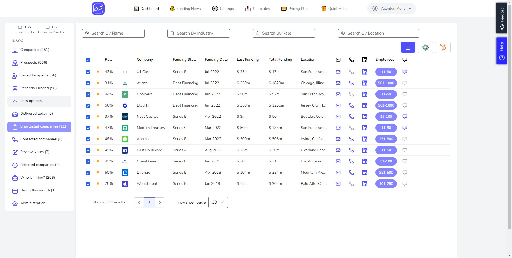Click the LinkedIn column header icon

365,60
